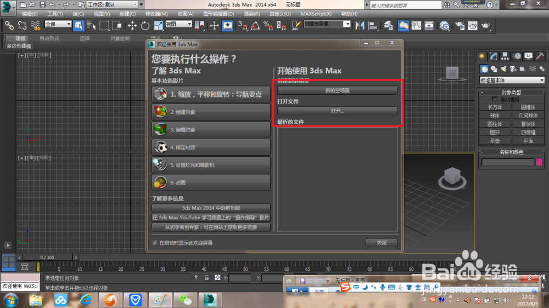Open the selection filter 全部 dropdown

coord(58,24)
